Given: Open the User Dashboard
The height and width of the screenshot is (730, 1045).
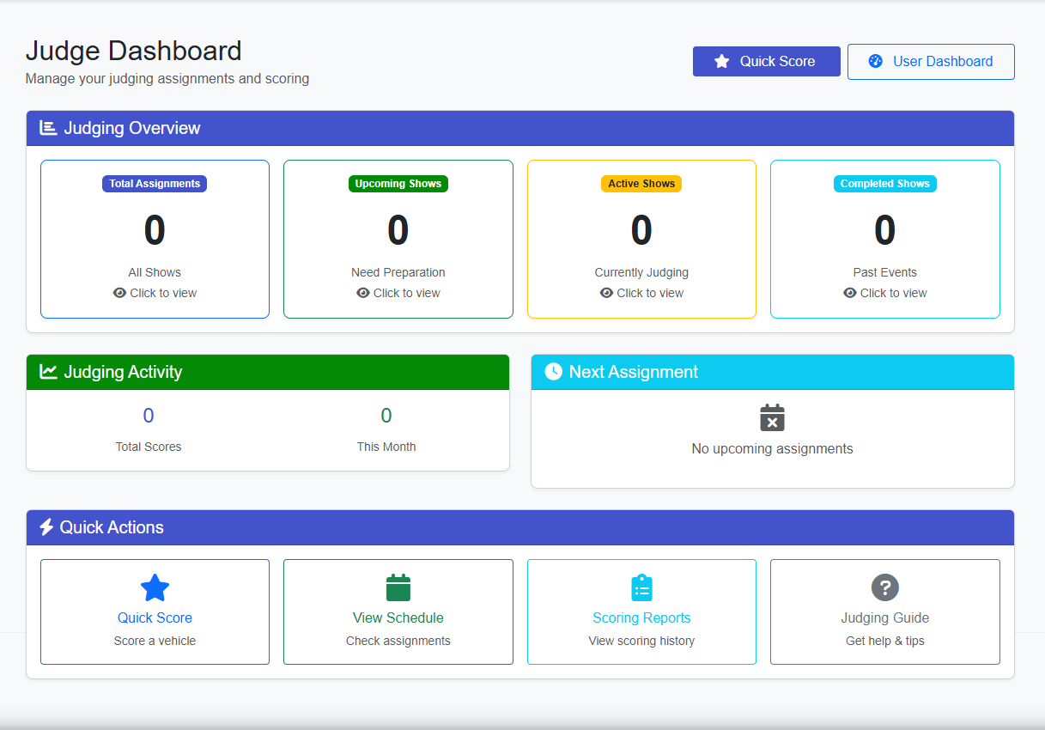Looking at the screenshot, I should tap(931, 61).
